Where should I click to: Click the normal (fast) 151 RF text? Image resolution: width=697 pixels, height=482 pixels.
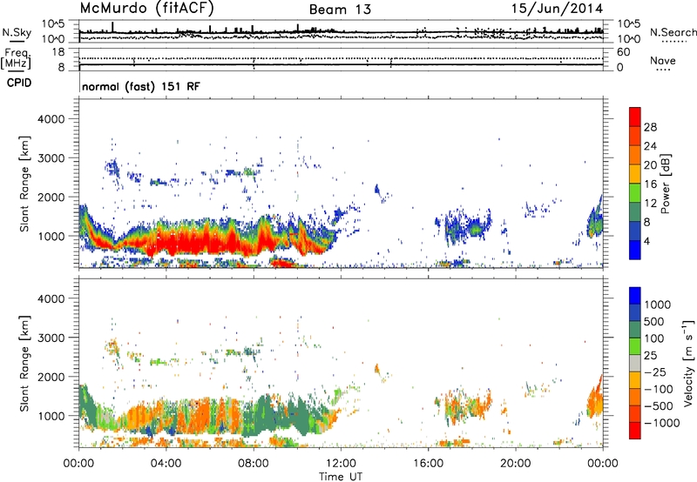[141, 86]
